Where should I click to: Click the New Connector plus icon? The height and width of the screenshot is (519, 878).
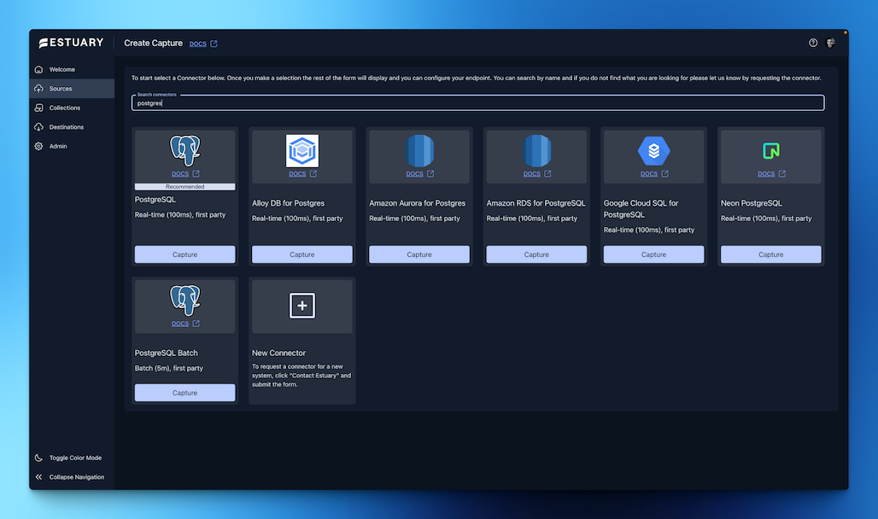pyautogui.click(x=302, y=305)
